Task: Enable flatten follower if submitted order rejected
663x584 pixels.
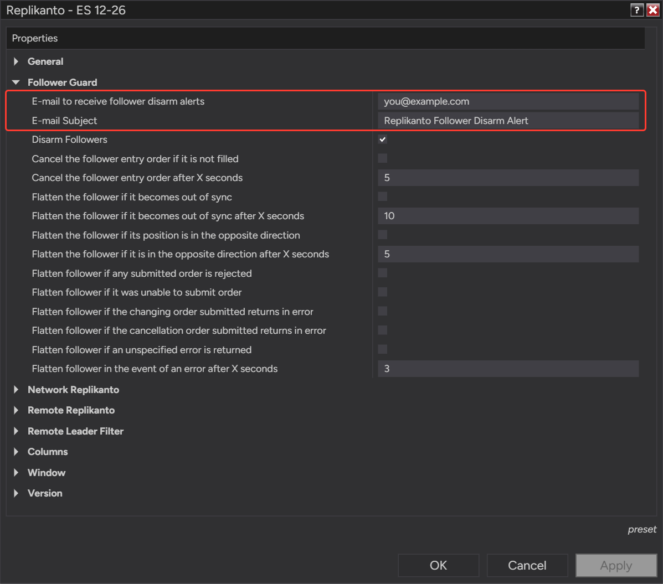Action: (383, 273)
